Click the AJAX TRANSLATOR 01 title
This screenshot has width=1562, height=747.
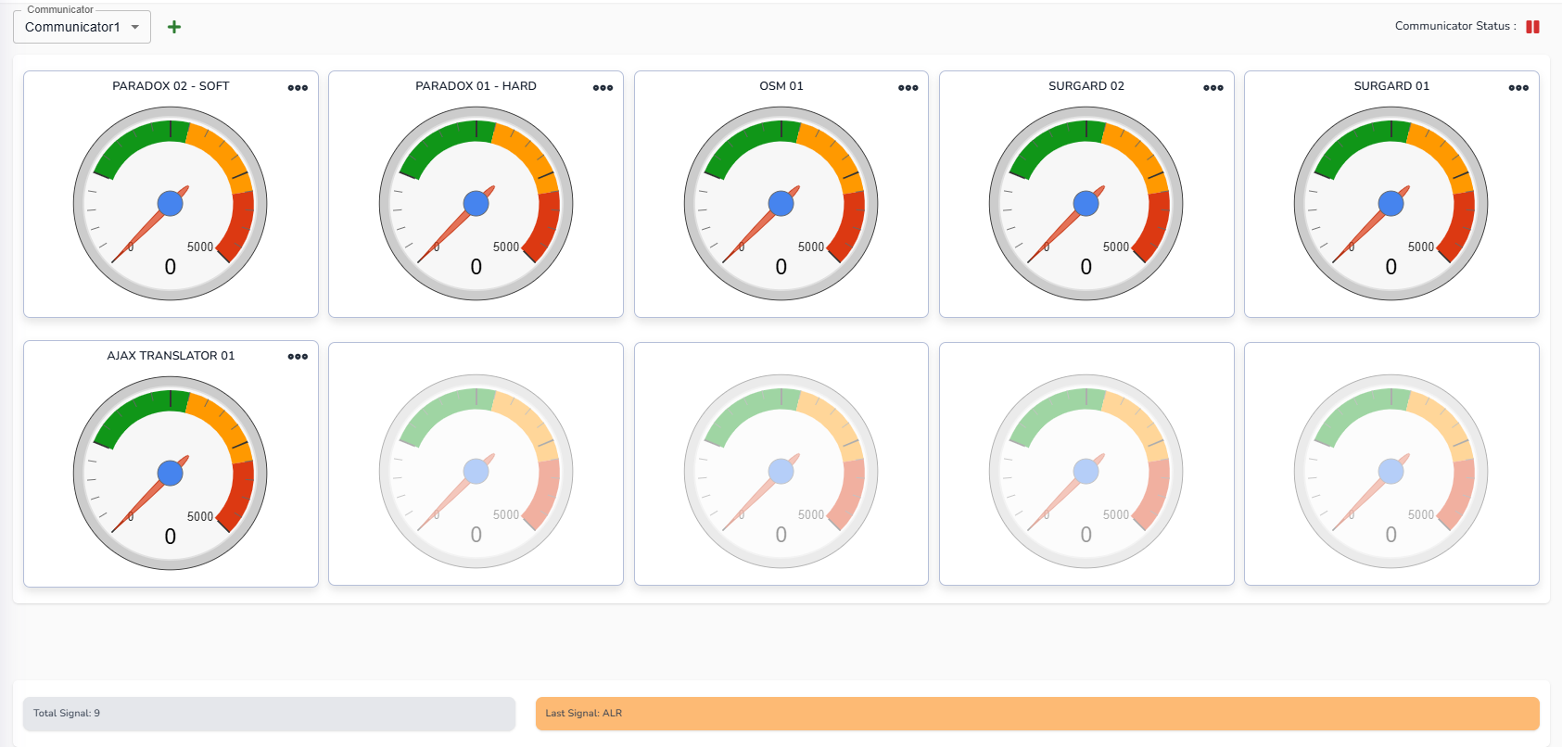[171, 356]
